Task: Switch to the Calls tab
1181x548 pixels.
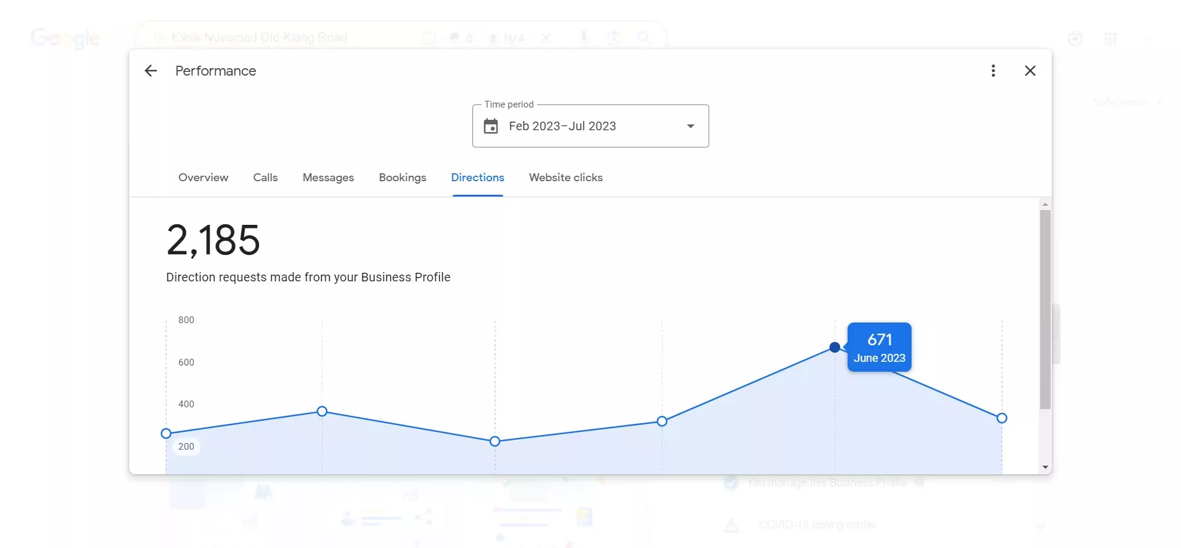Action: click(x=265, y=178)
